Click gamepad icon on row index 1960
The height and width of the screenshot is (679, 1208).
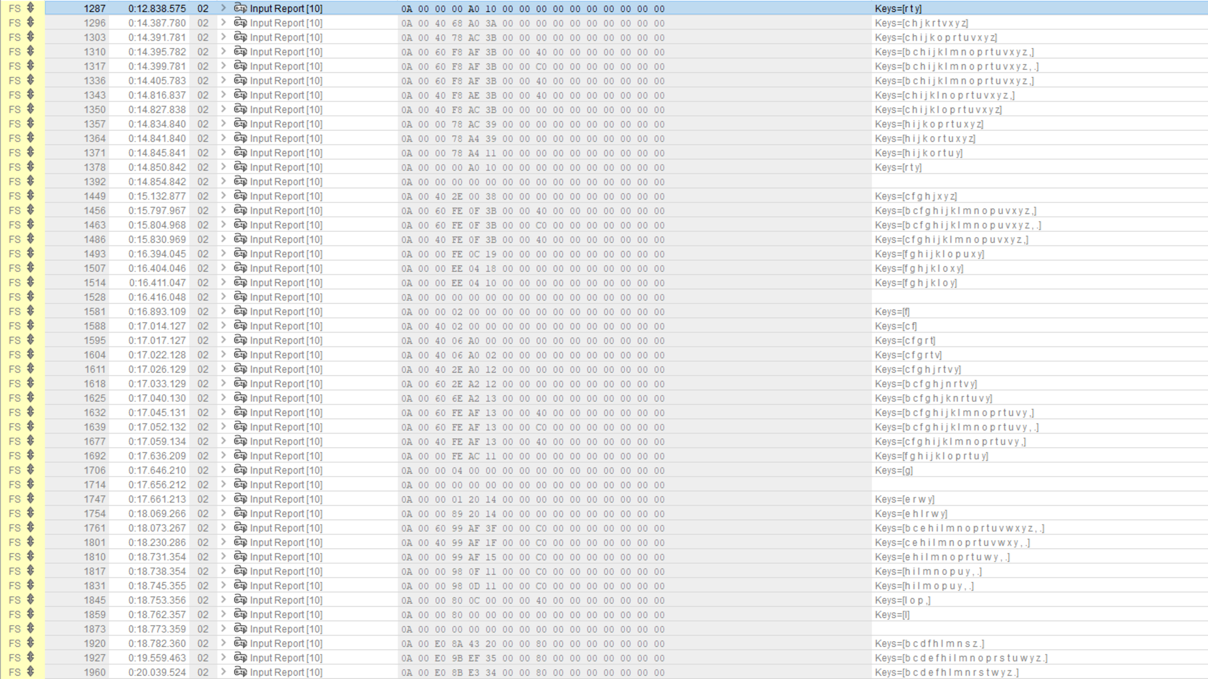pyautogui.click(x=240, y=671)
